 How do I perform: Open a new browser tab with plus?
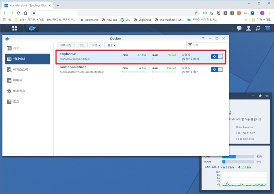[58, 6]
